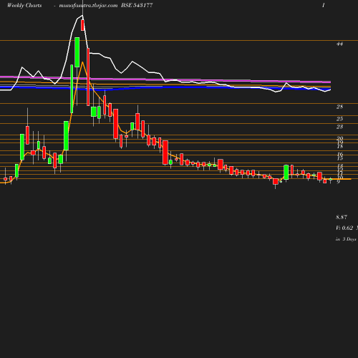Screen dimensions: 358x358
Task: Click the 23 price level label
Action: (x=339, y=127)
